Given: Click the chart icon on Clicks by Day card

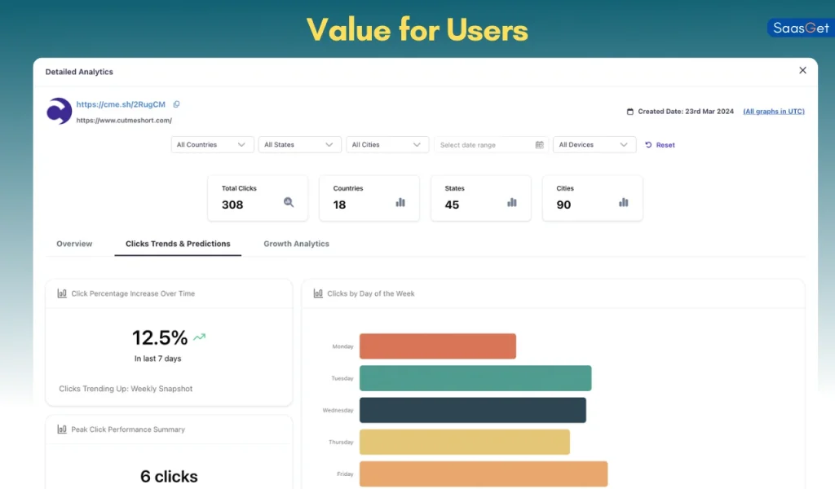Looking at the screenshot, I should (318, 293).
